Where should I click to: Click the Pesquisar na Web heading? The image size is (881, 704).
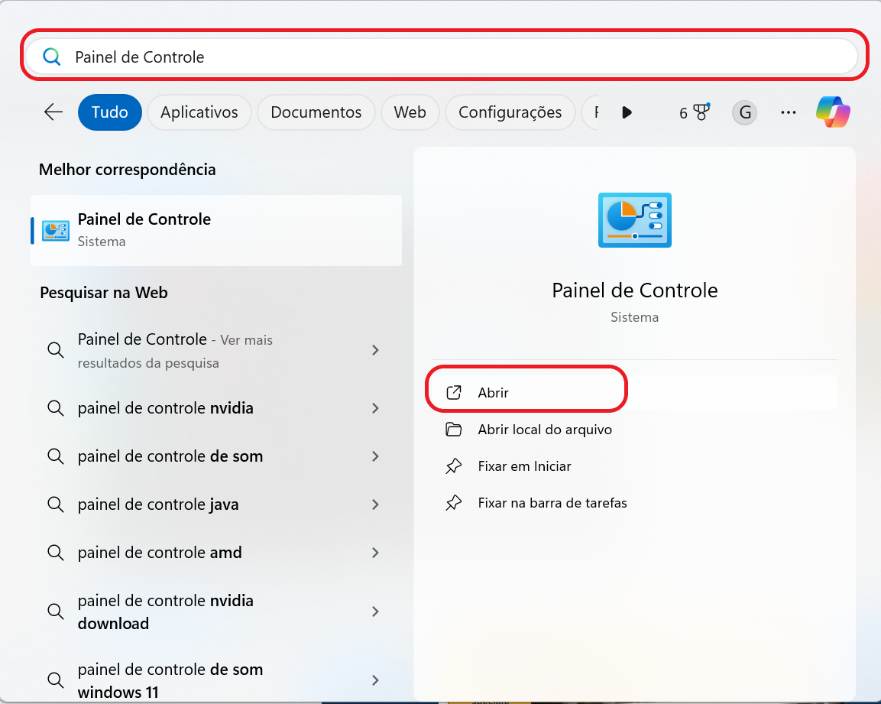[103, 293]
